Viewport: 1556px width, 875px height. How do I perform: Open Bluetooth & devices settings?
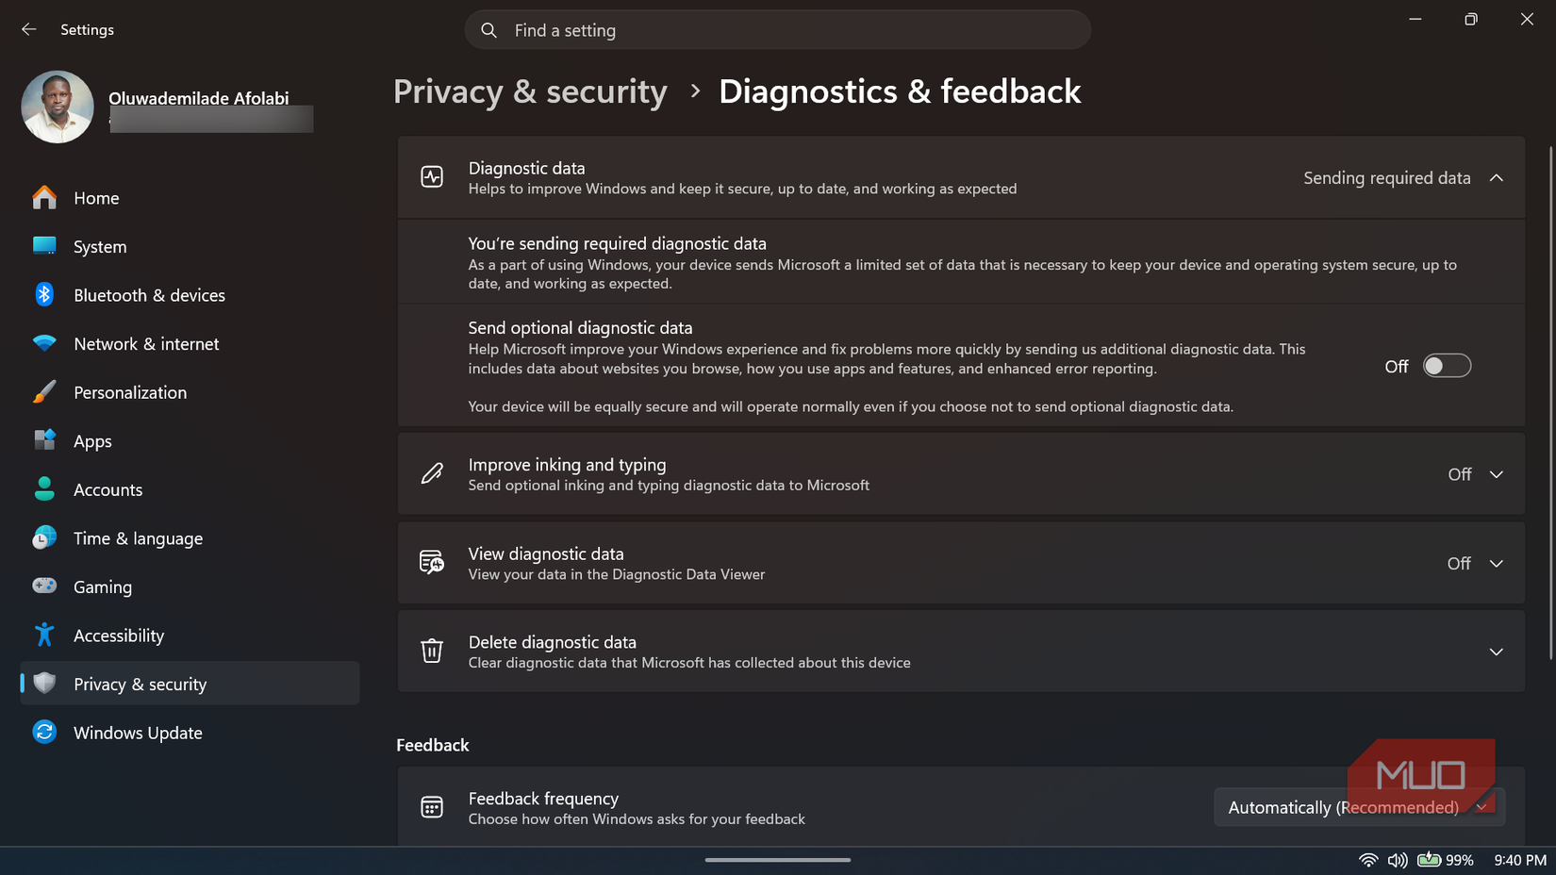(190, 295)
